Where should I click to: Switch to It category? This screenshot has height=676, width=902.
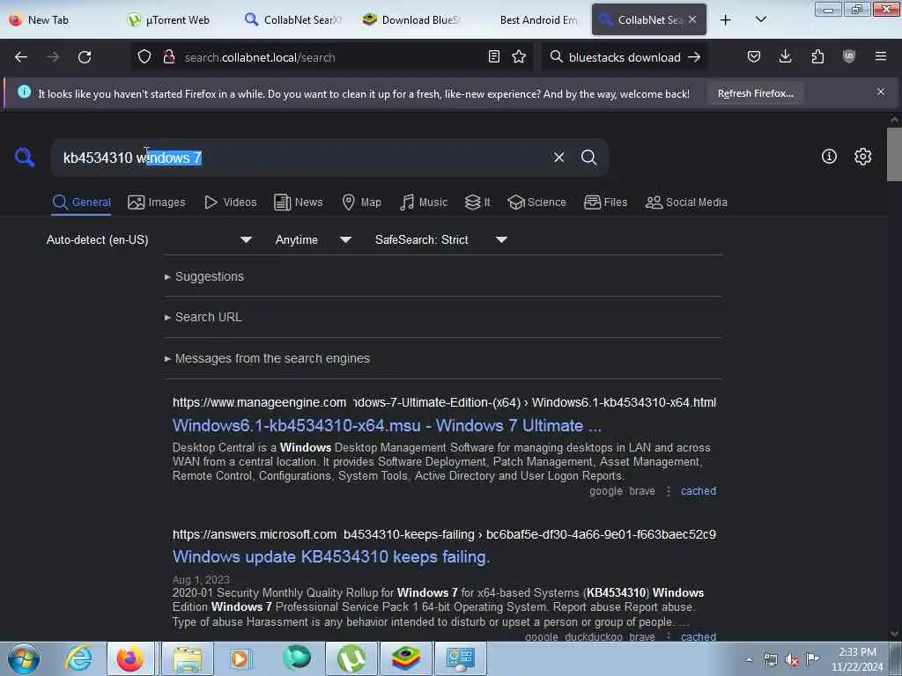click(x=477, y=202)
